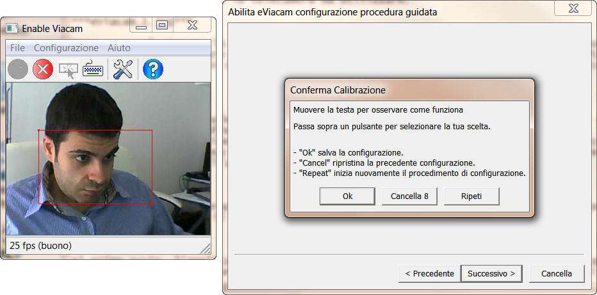The width and height of the screenshot is (597, 295).
Task: Click the line '"Repeat" inizia nuovamente il procedimento'
Action: [409, 173]
